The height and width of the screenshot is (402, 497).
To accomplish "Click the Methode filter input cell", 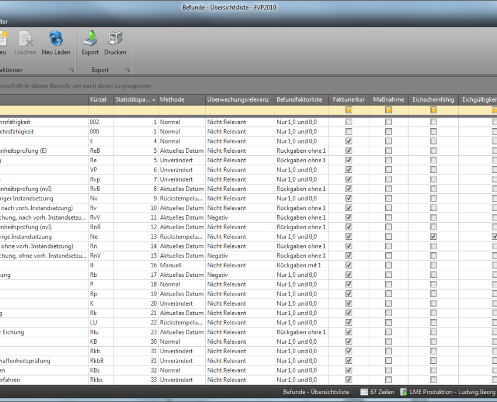I will [182, 110].
